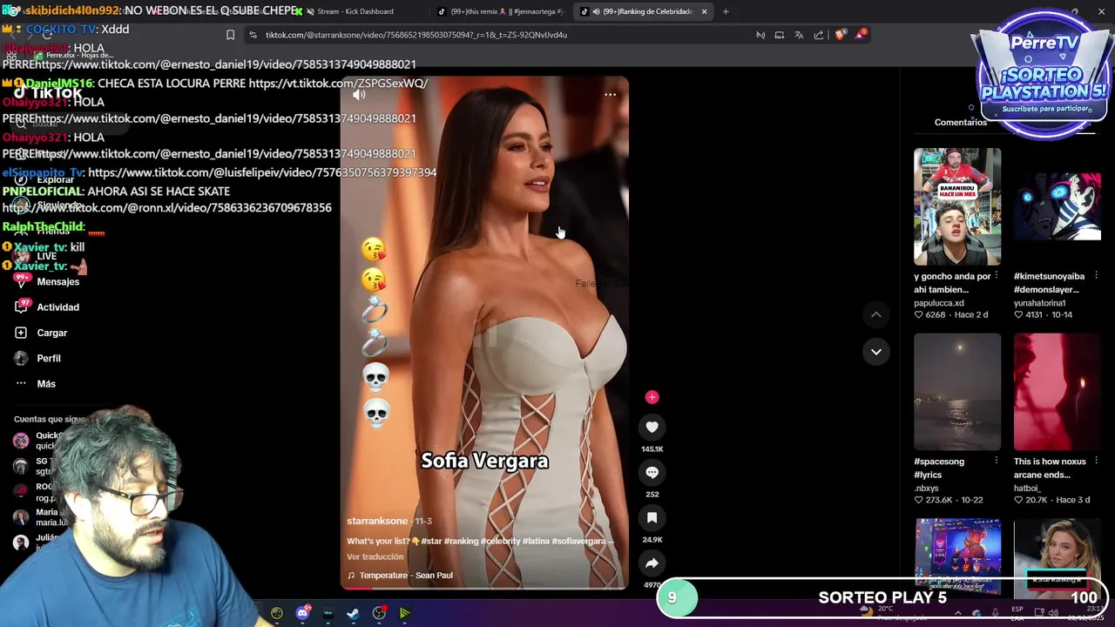Click Ver traducción under the caption
The height and width of the screenshot is (627, 1115).
click(x=375, y=556)
